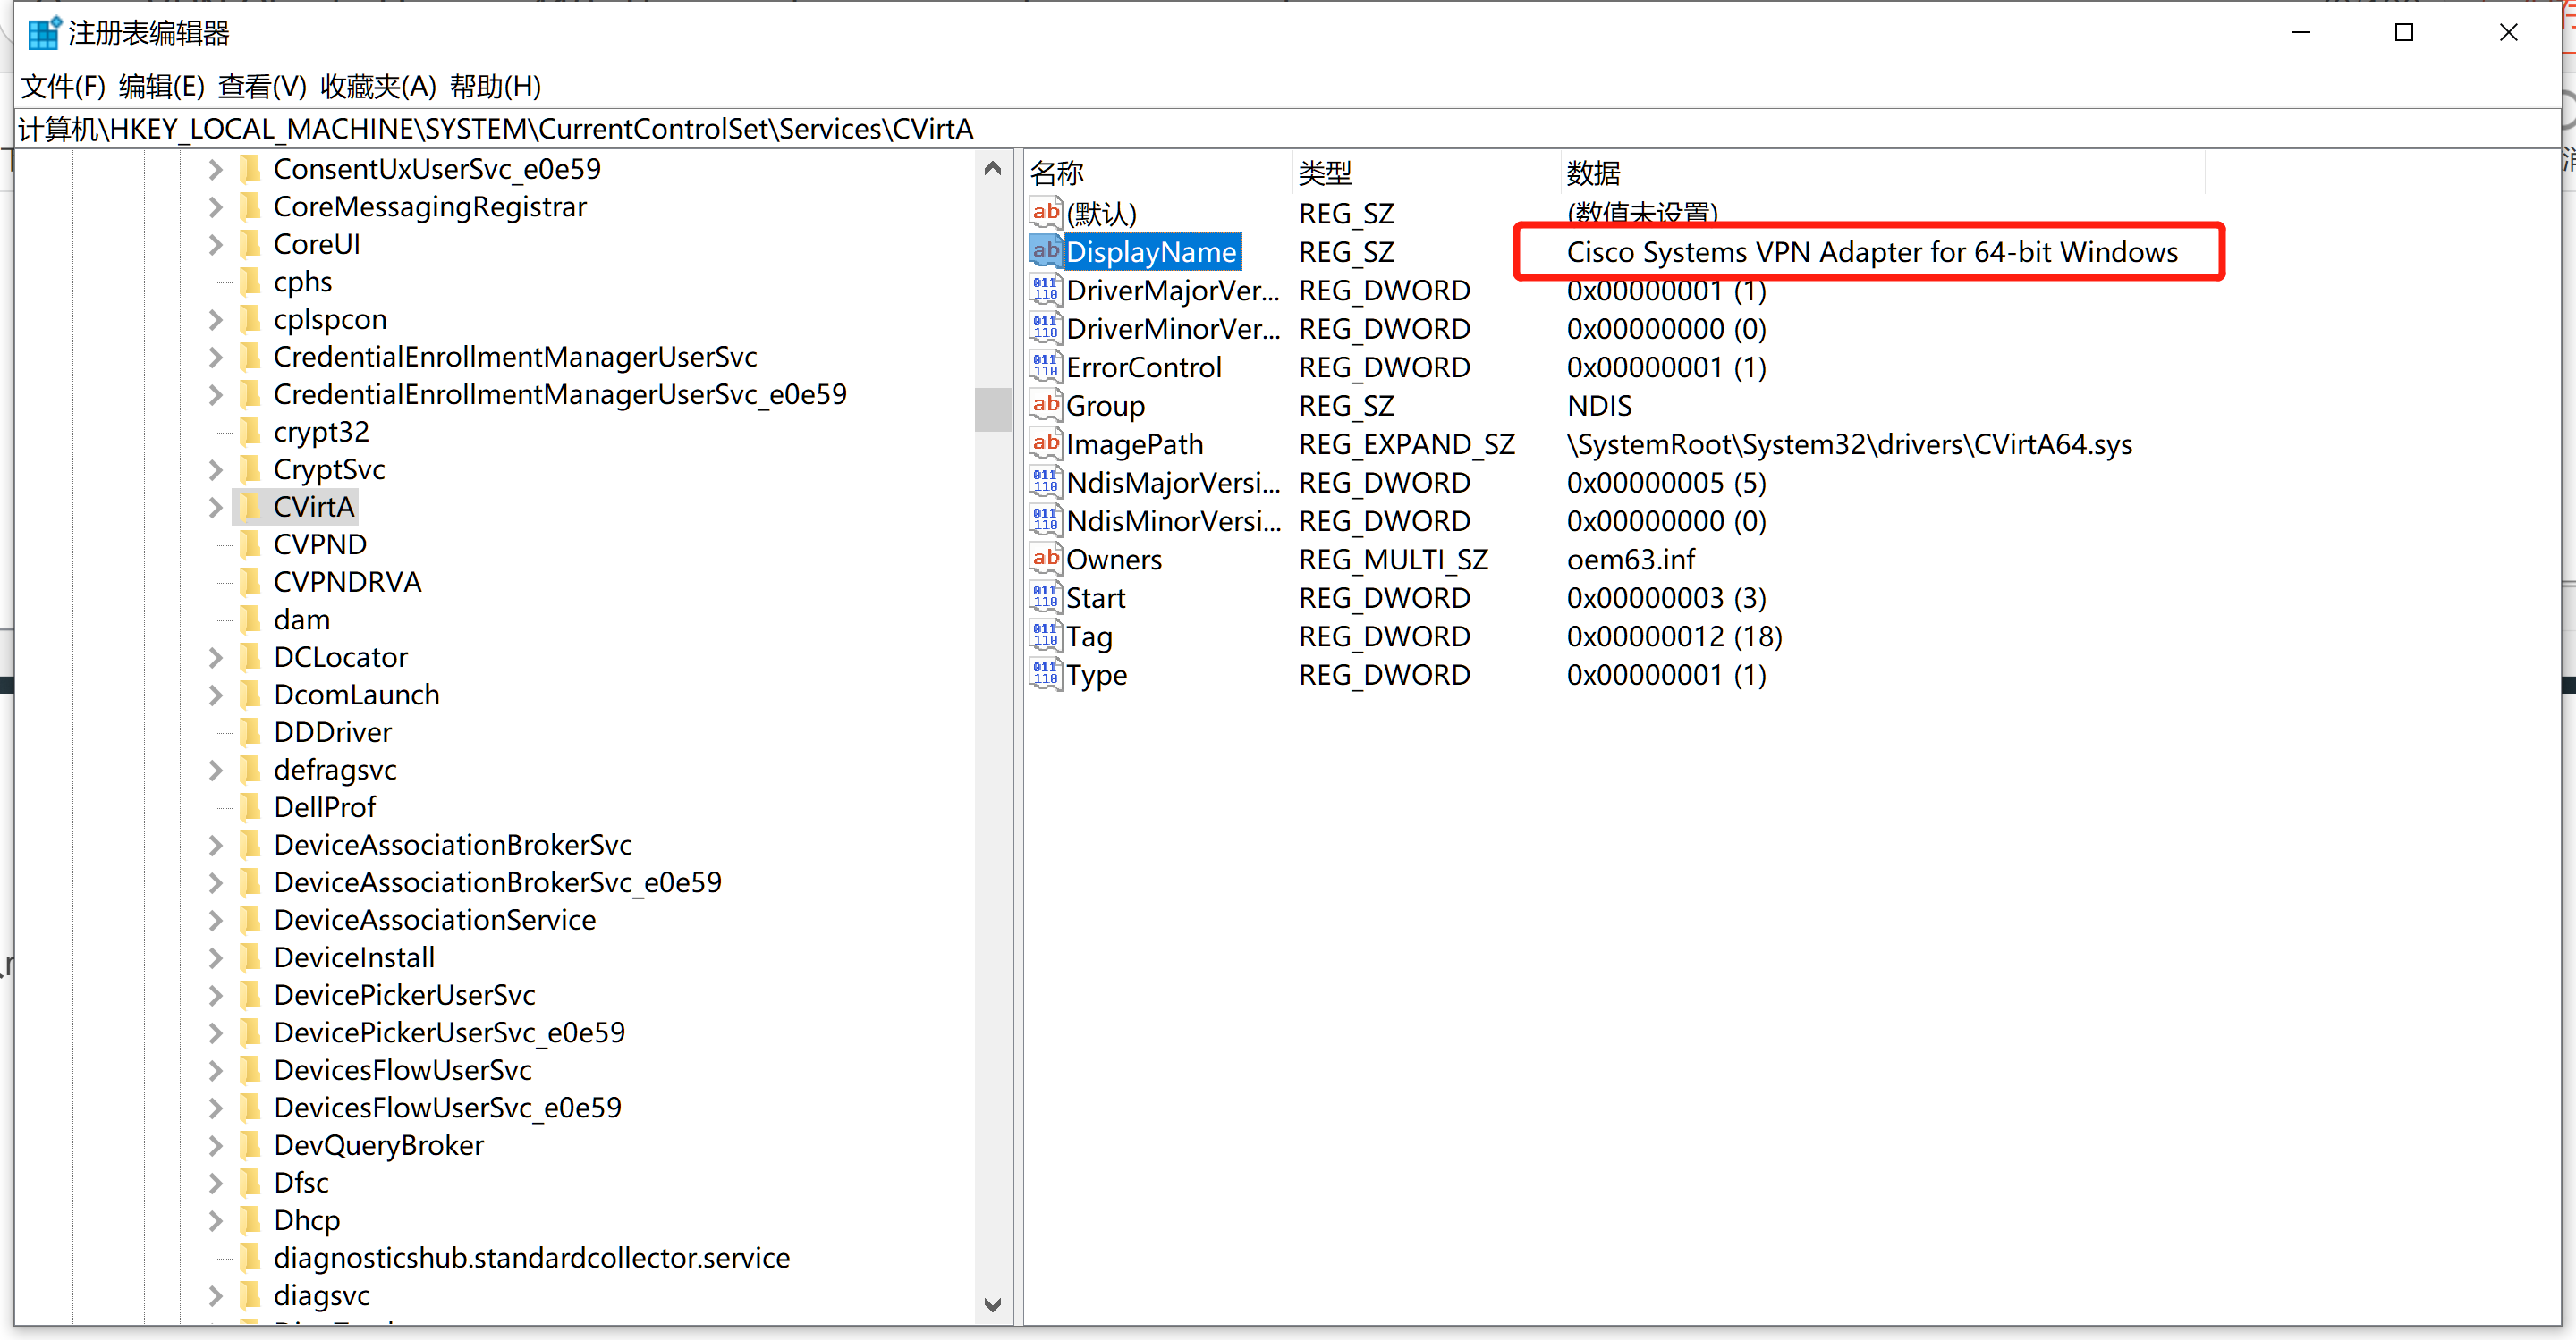Click the folder icon next to Dhcp

(252, 1219)
